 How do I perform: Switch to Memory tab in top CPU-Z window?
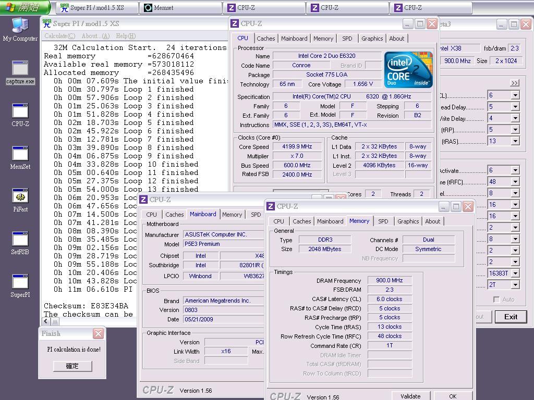click(x=323, y=39)
